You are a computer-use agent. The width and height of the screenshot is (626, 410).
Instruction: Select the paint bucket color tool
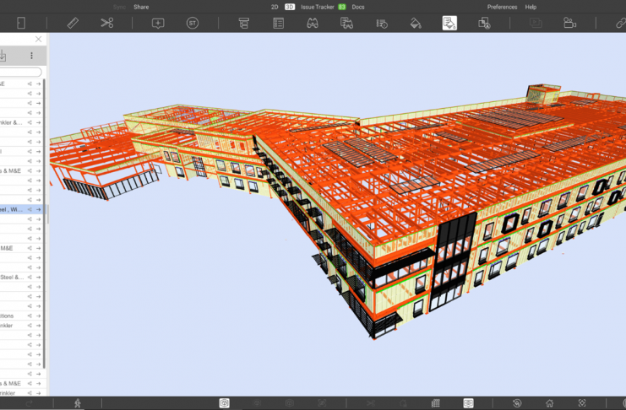pos(415,23)
